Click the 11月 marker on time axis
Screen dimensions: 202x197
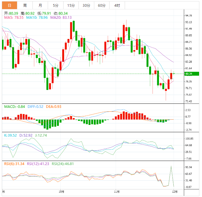tap(117, 191)
